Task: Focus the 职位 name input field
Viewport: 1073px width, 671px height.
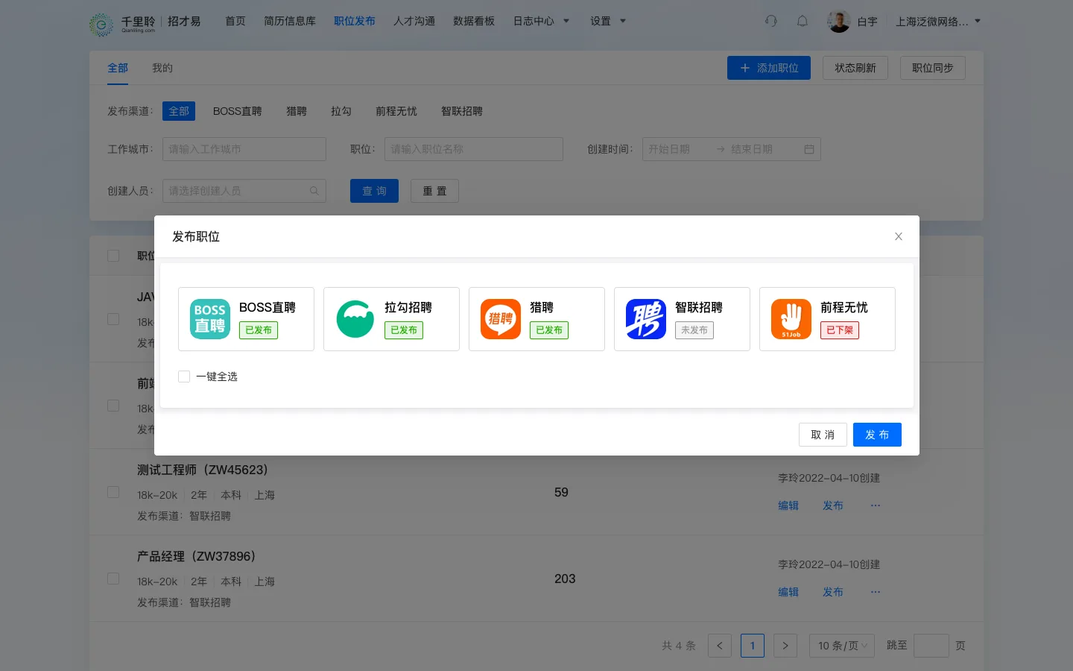Action: (474, 149)
